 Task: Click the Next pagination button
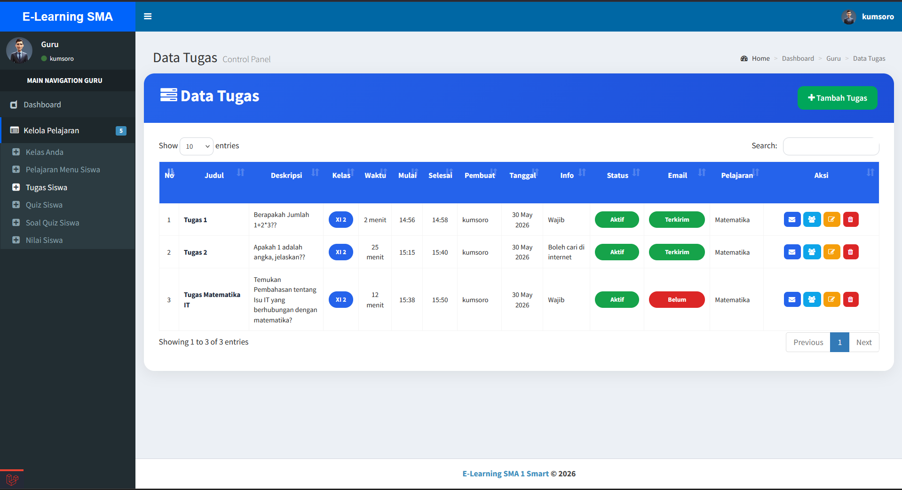(864, 342)
